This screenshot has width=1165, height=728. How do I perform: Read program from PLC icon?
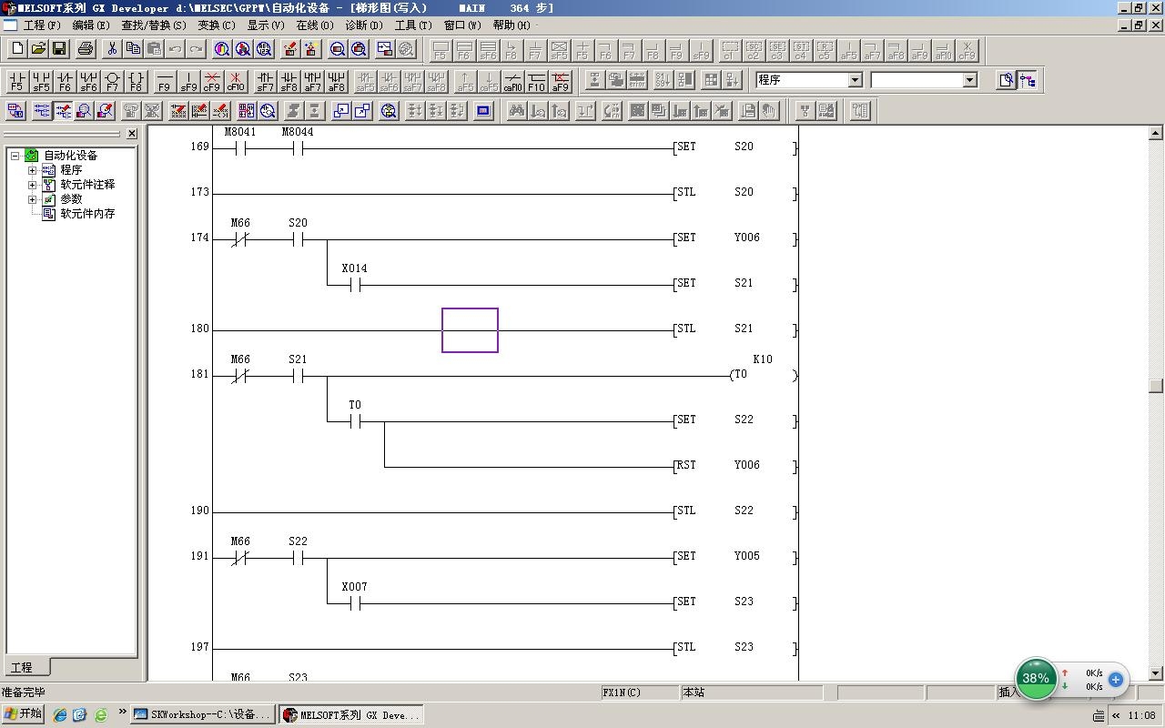coord(311,48)
